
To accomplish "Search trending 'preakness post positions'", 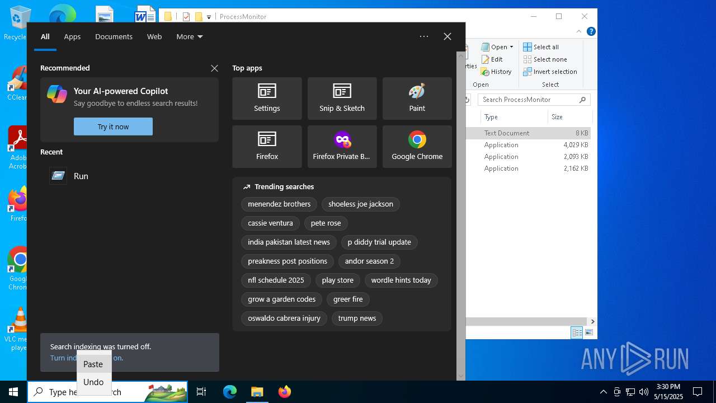I will 288,261.
